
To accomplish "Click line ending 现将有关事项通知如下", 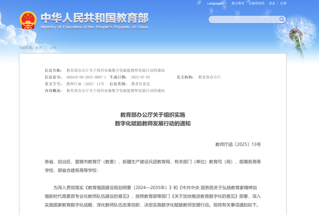I will (153, 205).
